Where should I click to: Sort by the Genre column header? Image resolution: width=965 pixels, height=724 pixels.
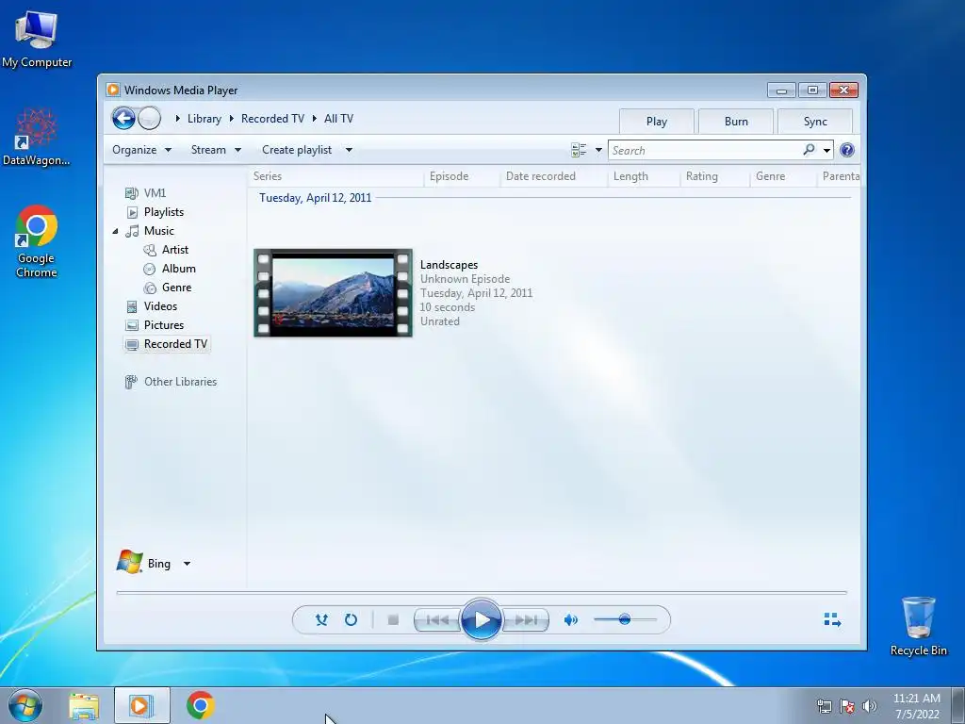point(783,176)
